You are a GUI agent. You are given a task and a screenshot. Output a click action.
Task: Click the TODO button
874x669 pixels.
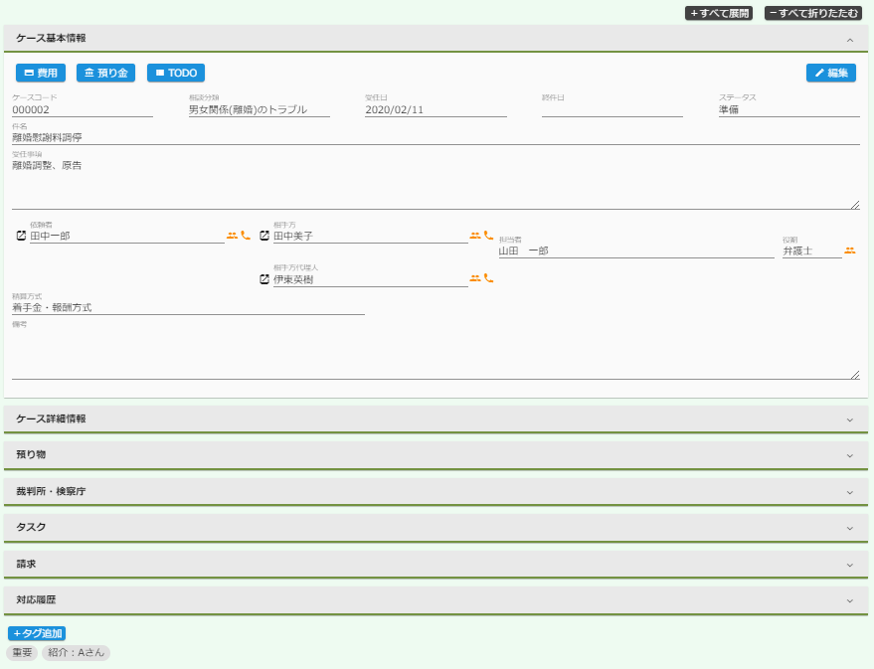(176, 73)
